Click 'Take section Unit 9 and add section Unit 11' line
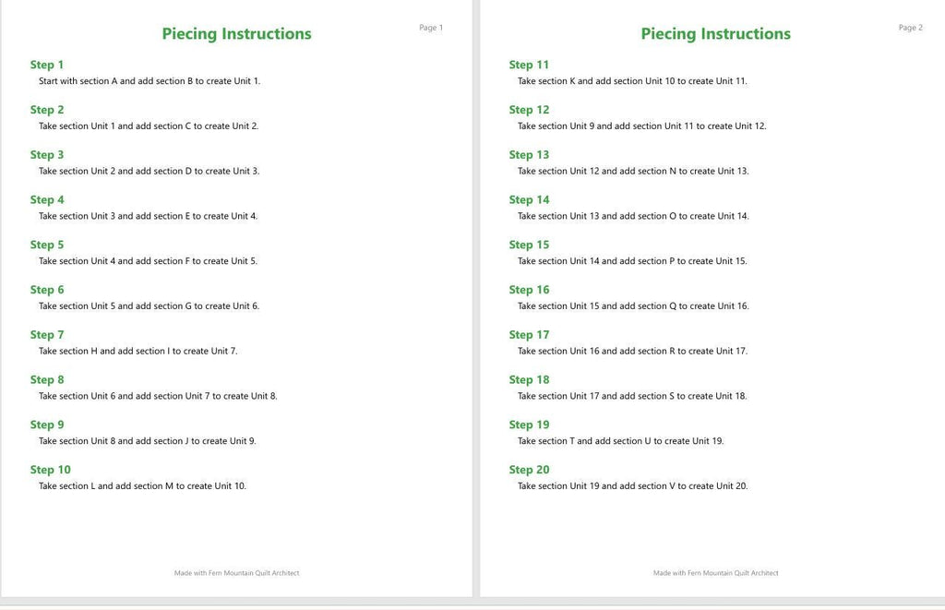 642,126
